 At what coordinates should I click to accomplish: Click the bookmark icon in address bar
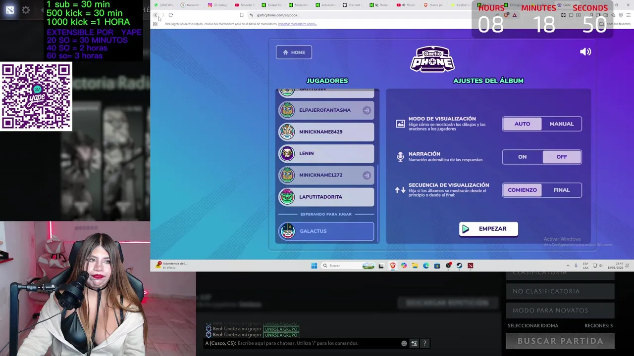tap(242, 15)
